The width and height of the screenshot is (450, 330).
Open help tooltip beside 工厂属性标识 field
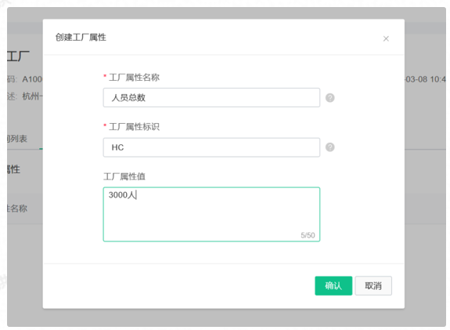(329, 147)
